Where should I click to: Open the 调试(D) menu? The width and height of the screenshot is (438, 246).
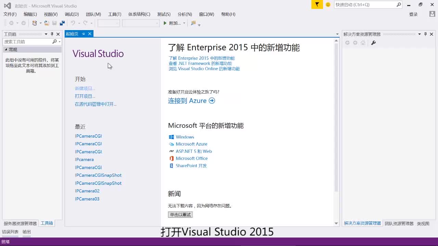click(x=72, y=14)
